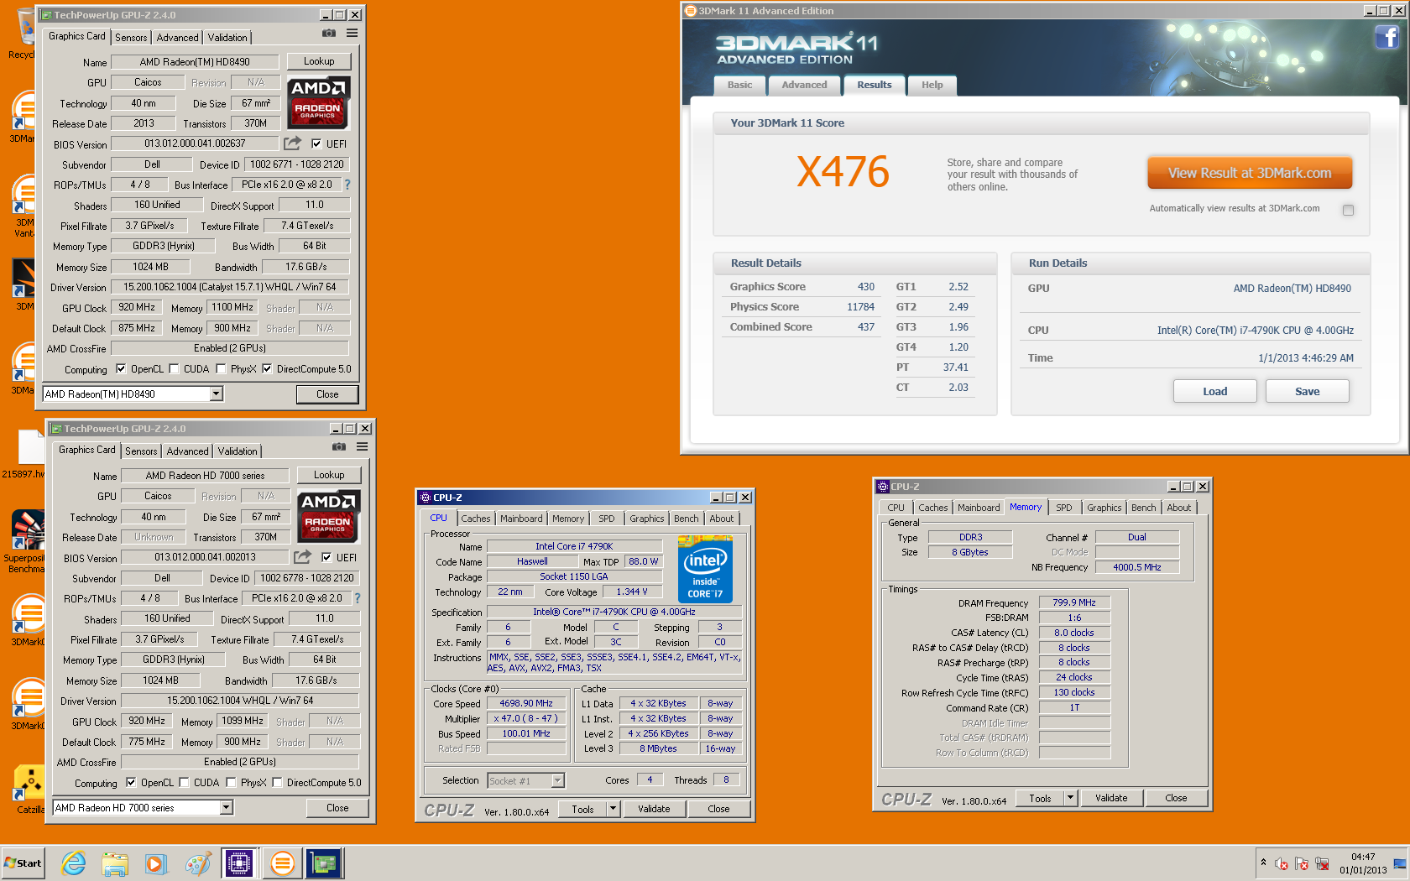
Task: Click Start button on taskbar
Action: (x=23, y=863)
